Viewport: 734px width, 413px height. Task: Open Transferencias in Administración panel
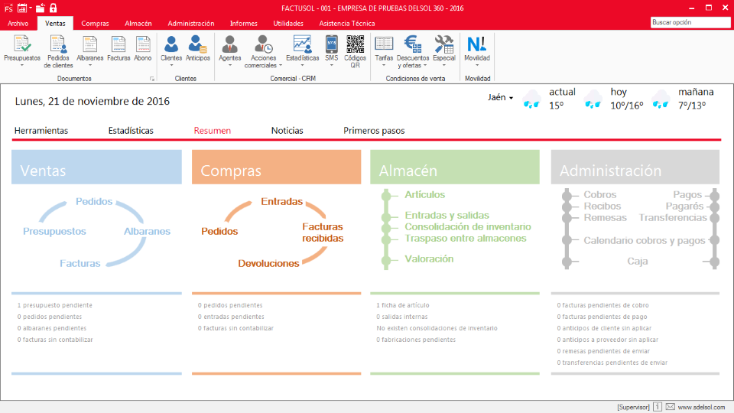673,218
